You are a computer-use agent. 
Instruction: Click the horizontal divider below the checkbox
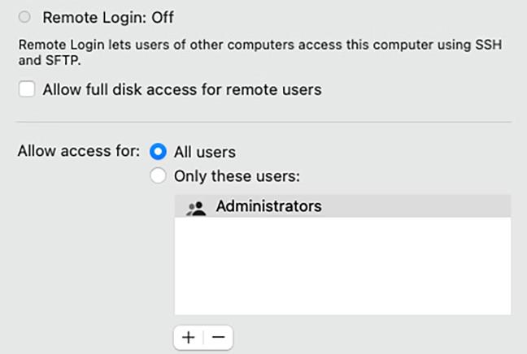pos(264,123)
